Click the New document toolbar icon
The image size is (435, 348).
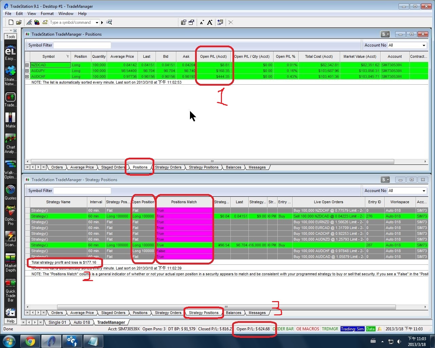click(x=11, y=22)
